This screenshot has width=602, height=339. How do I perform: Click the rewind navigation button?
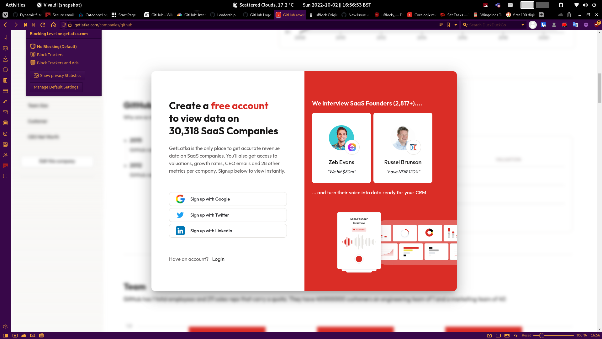click(25, 25)
